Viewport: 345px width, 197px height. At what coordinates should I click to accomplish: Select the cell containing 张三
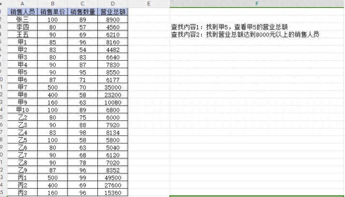click(23, 19)
